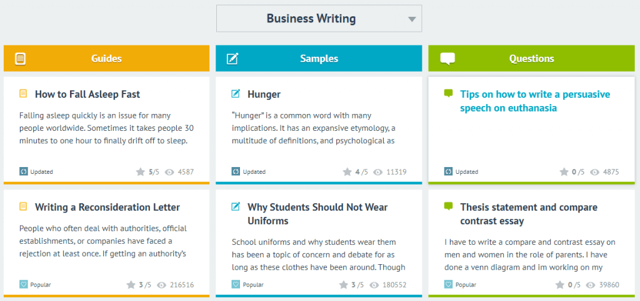Click the document icon in the Guides header
The image size is (640, 301).
click(x=21, y=59)
